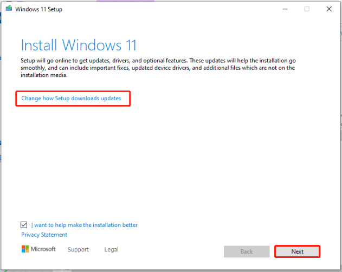Open the Privacy Statement link
This screenshot has height=272, width=342.
tap(44, 235)
